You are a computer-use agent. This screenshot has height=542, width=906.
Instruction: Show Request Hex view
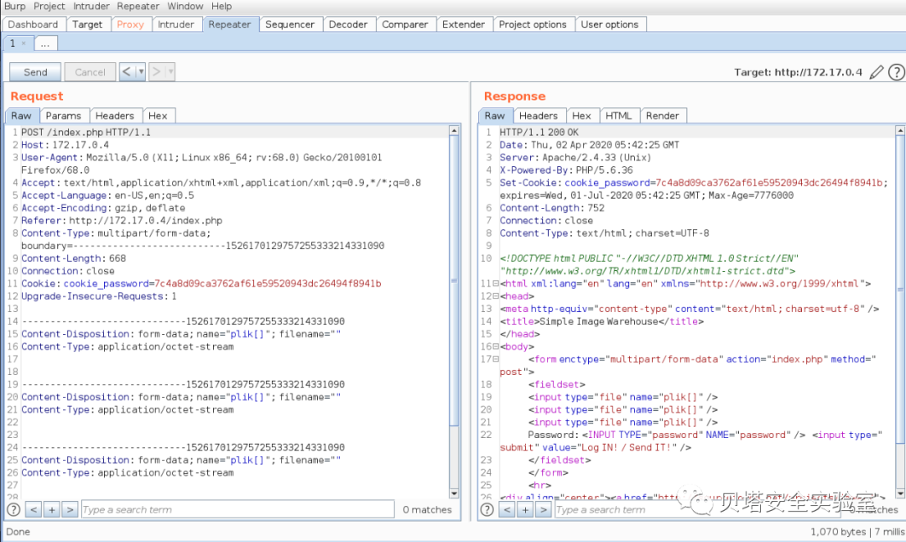158,116
